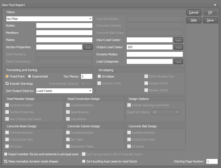Click the Output Load Cases field
Viewport: 221px width, 168px height.
150,47
